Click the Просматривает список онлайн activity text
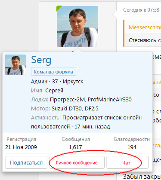 coord(102,118)
